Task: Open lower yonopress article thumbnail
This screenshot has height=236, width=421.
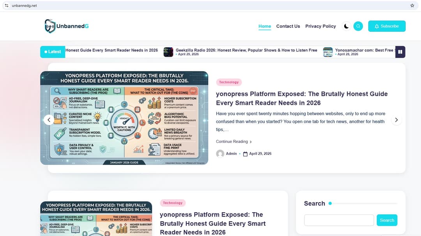Action: point(96,218)
